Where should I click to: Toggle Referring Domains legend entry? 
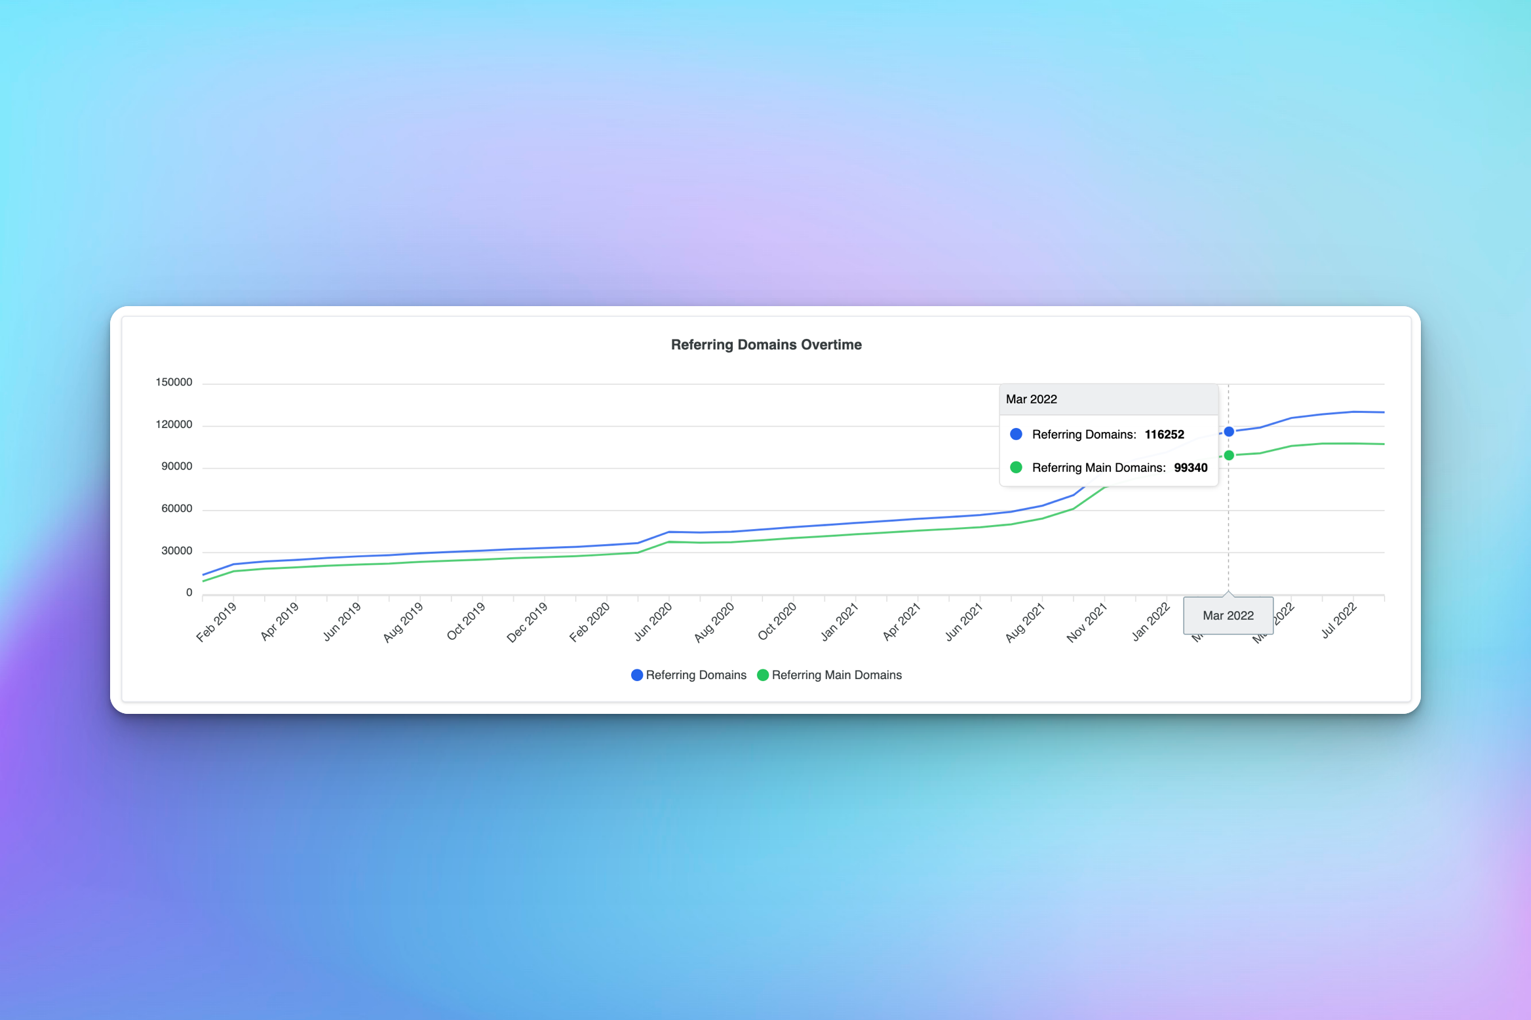(689, 675)
